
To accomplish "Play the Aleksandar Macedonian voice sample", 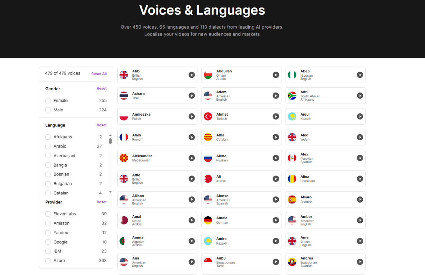I will coord(192,158).
